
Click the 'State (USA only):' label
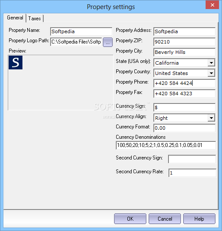point(133,61)
